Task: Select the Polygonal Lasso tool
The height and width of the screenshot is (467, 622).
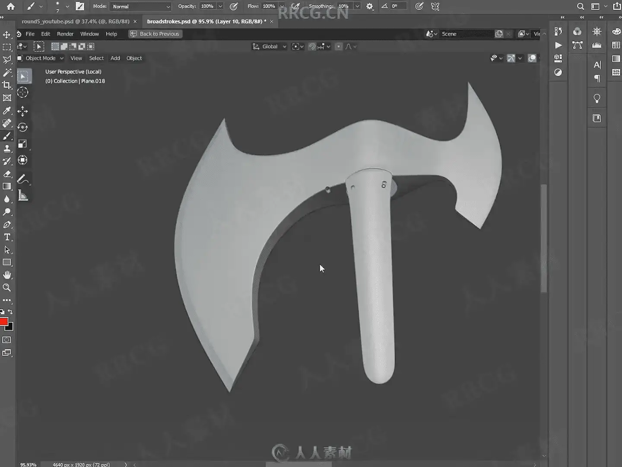Action: tap(7, 60)
